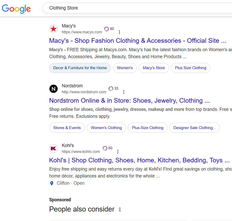Click the Women's Clothing chip under Nordstrom
Viewport: 232px width, 221px height.
coord(106,128)
